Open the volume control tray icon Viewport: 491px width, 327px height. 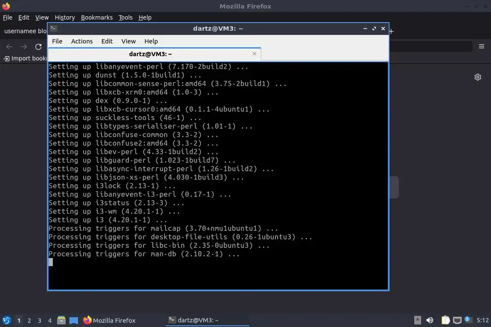tap(430, 320)
